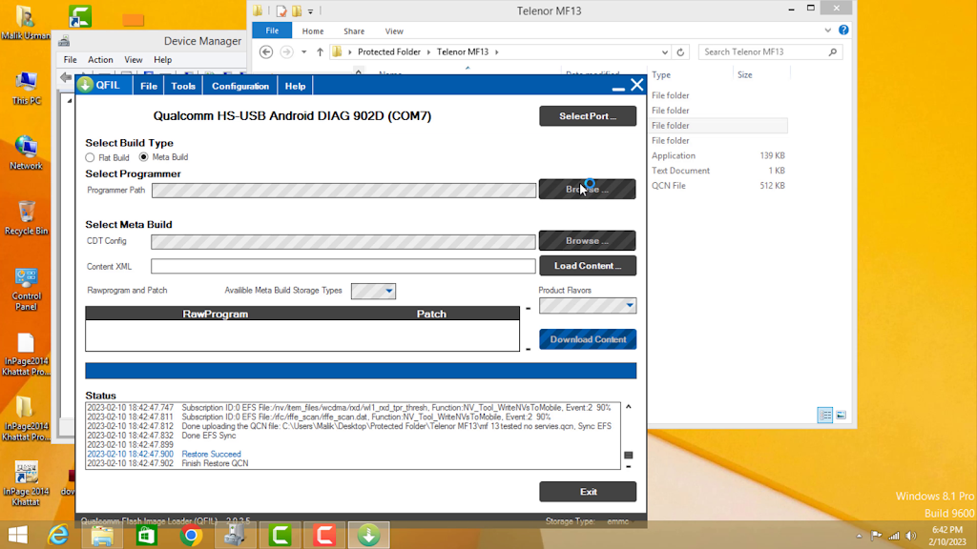Switch Explorer to large icons view
This screenshot has width=977, height=549.
(842, 416)
